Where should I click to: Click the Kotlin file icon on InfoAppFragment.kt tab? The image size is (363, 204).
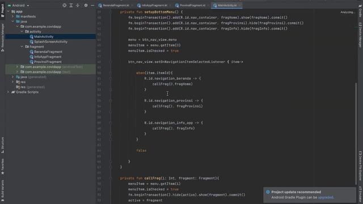point(139,5)
